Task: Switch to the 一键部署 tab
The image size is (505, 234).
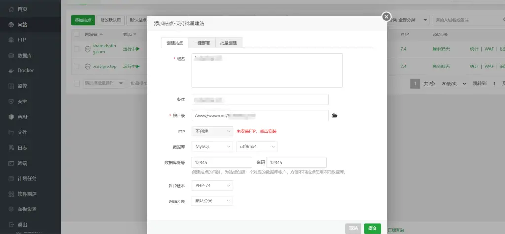Action: (x=201, y=43)
